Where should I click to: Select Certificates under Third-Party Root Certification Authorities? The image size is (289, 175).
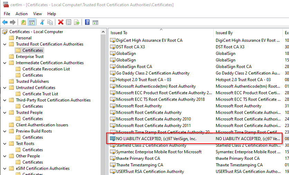[x=32, y=106]
